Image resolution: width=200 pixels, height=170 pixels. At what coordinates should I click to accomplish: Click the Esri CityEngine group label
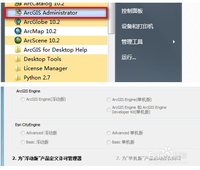coord(28,125)
